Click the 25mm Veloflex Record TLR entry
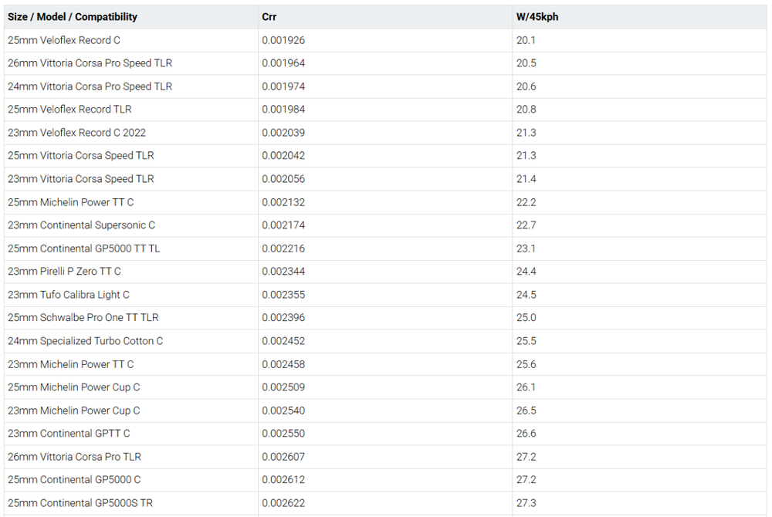 coord(69,110)
